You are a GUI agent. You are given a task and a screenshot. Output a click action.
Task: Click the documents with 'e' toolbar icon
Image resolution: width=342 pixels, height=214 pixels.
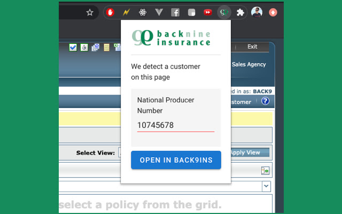tap(96, 47)
